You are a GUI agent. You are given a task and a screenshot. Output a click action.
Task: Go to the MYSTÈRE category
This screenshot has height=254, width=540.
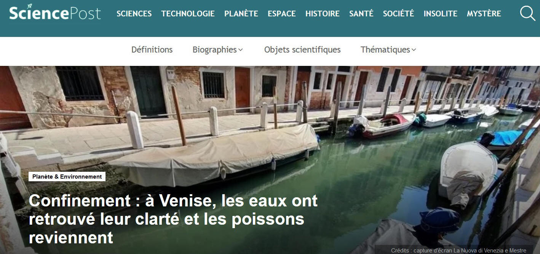[x=484, y=14]
